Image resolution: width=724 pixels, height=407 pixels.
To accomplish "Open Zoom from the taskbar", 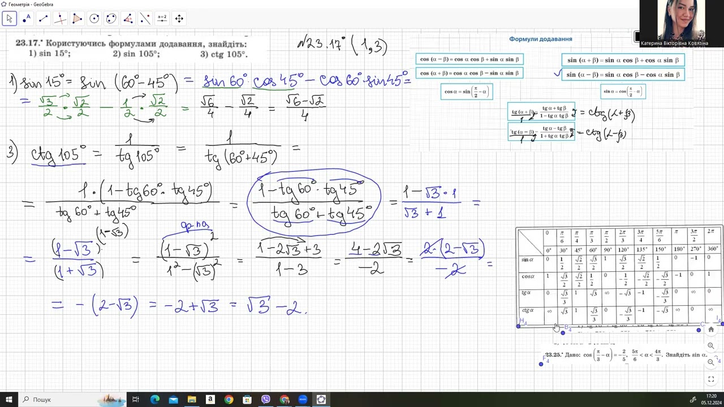I will click(303, 400).
